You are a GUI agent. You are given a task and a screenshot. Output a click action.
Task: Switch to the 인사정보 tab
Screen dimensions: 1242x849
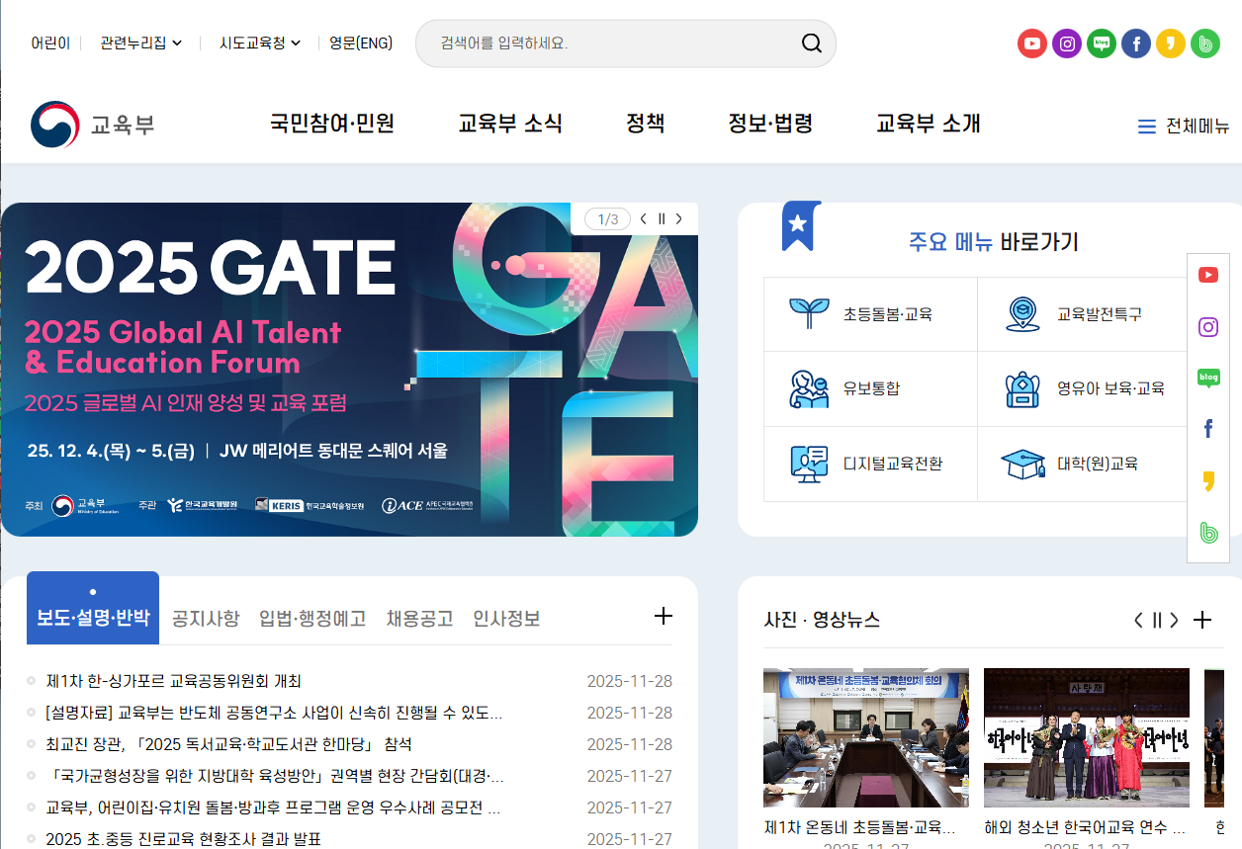[x=506, y=619]
